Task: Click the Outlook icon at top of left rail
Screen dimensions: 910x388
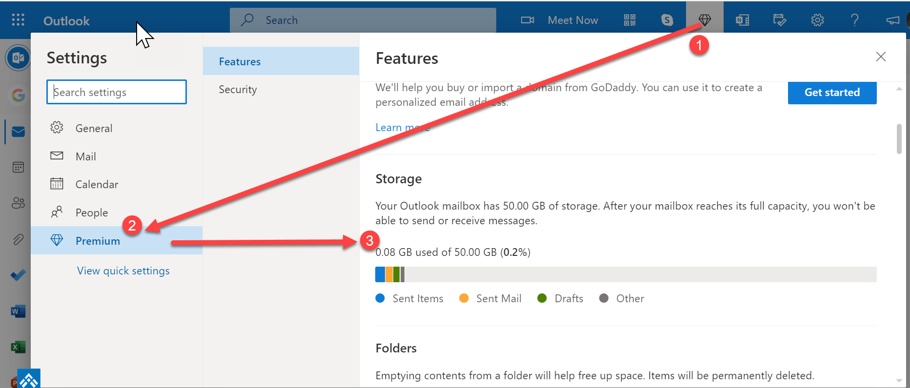Action: [x=18, y=58]
